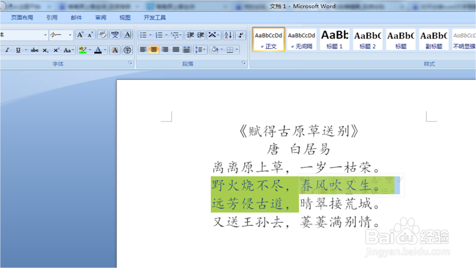Screen dimensions: 476x268
Task: Open line spacing options
Action: pos(200,49)
